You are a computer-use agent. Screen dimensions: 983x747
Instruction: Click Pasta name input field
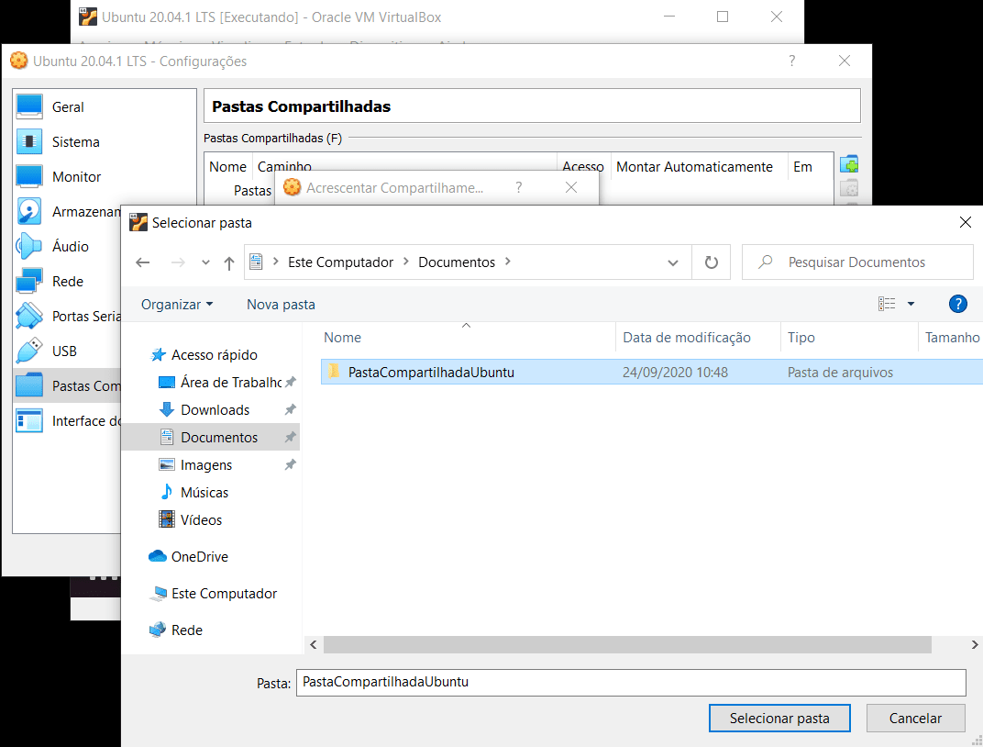click(631, 683)
